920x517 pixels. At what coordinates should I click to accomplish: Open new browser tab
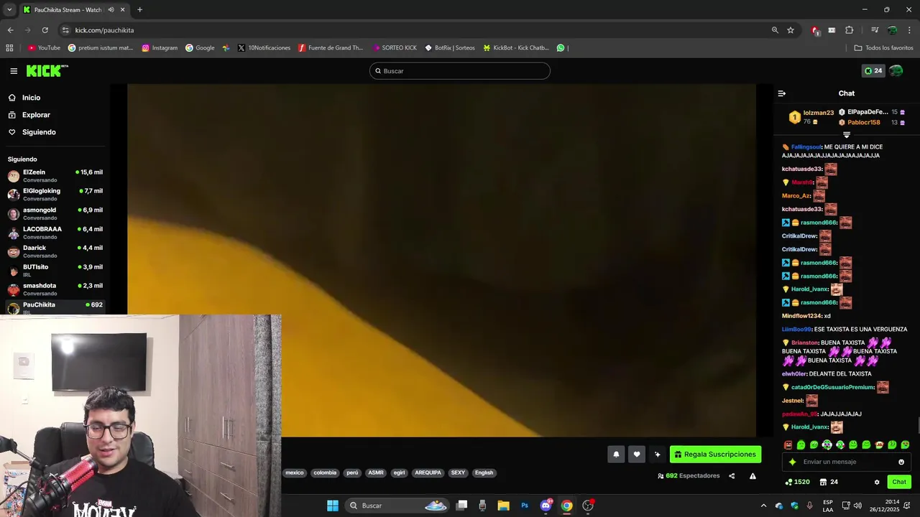pos(139,10)
